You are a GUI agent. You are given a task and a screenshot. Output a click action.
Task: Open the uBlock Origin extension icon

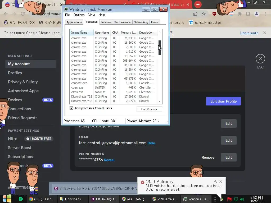pos(214,14)
